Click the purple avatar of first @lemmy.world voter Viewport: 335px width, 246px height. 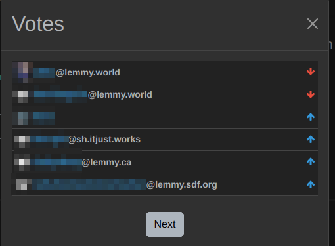[23, 72]
